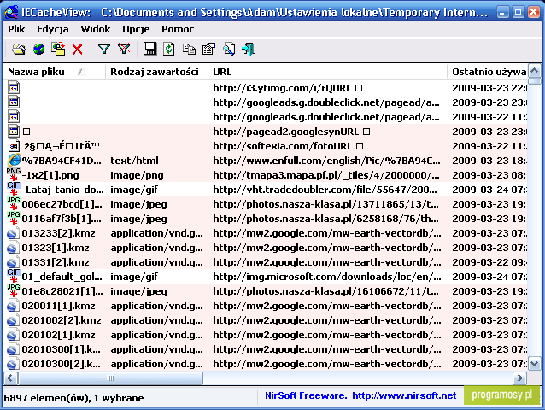Screen dimensions: 545x410
Task: Remove filter crossed funnel icon
Action: (124, 49)
